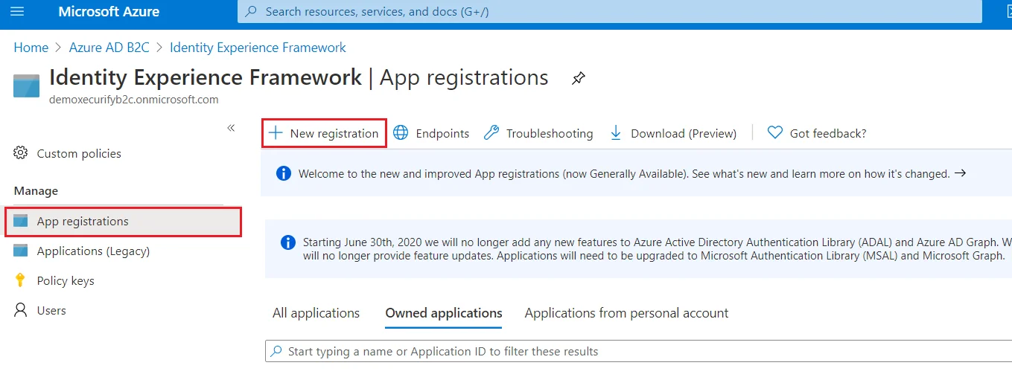Click the Applications (Legacy) sidebar icon

click(x=21, y=251)
